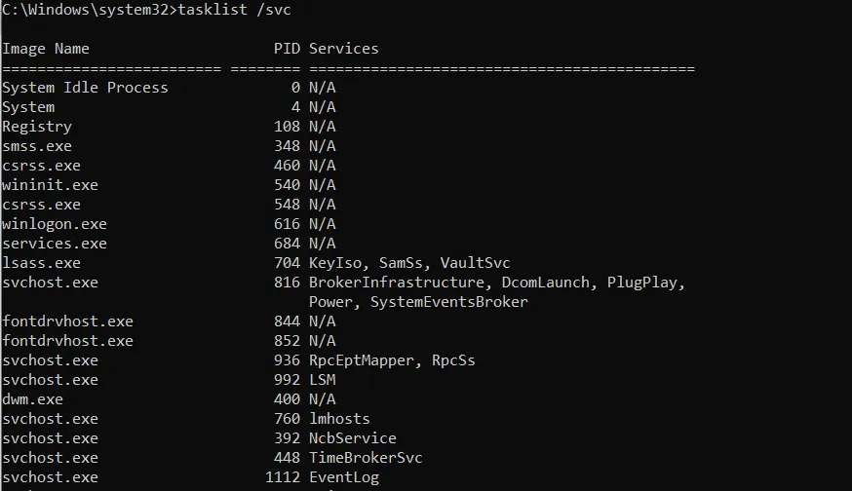852x491 pixels.
Task: Click the PID column header
Action: pyautogui.click(x=287, y=49)
